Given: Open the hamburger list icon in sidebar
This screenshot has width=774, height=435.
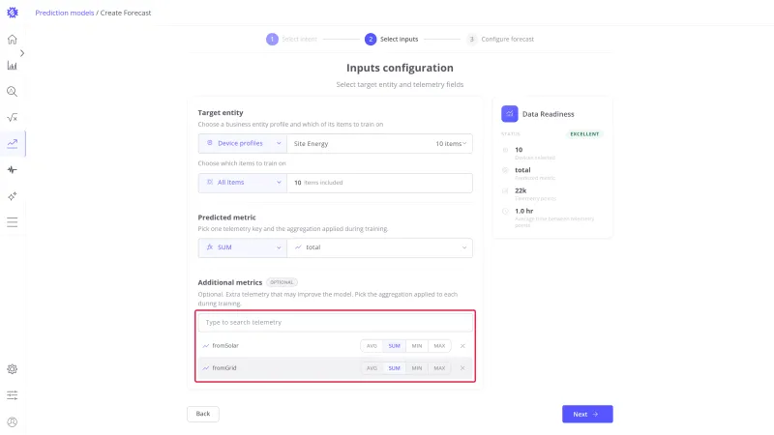Looking at the screenshot, I should tap(13, 222).
